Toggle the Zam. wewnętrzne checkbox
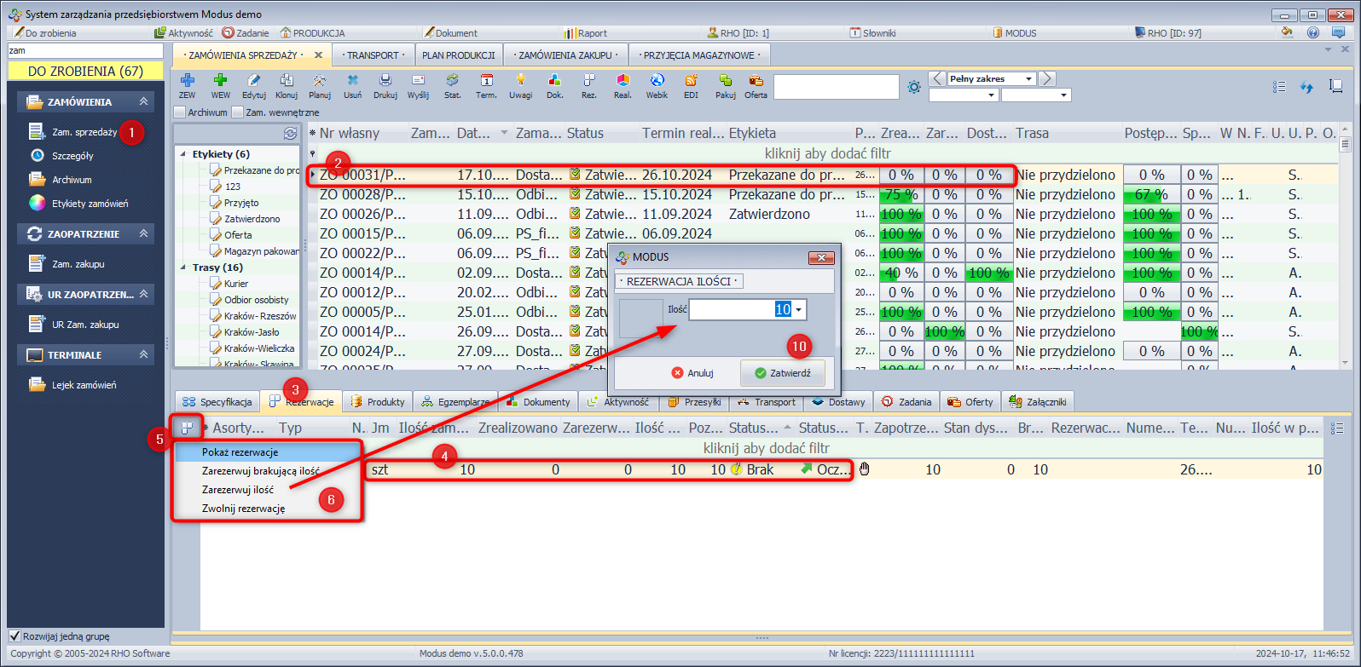The image size is (1361, 667). coord(238,112)
